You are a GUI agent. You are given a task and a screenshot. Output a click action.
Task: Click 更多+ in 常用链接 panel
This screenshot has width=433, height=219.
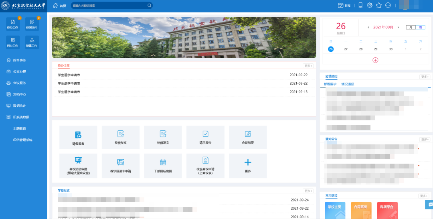[424, 196]
